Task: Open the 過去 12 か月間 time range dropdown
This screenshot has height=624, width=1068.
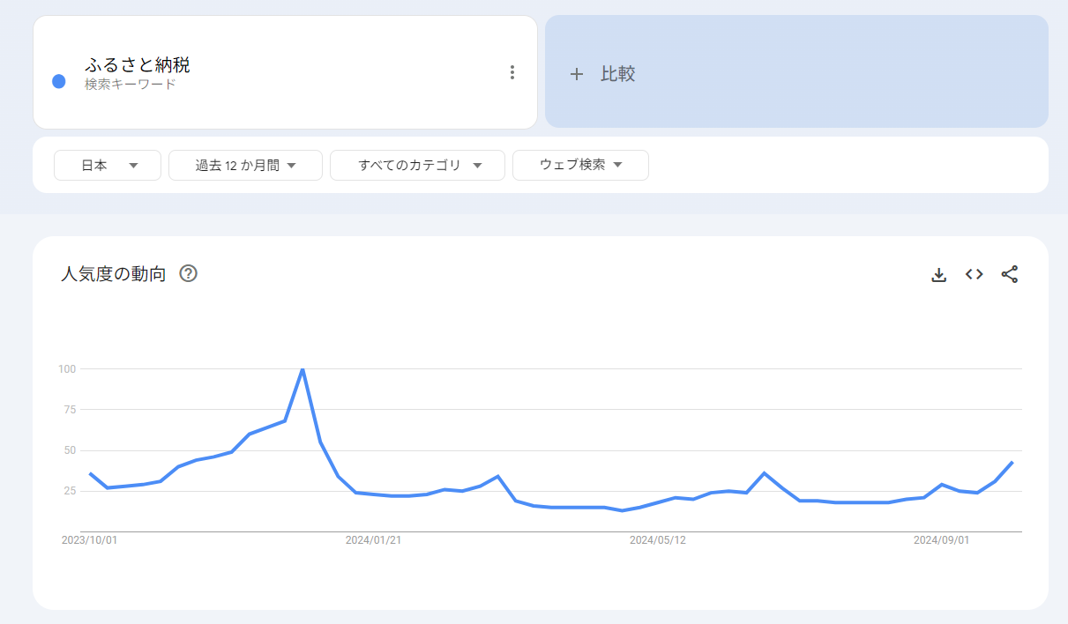Action: coord(245,165)
